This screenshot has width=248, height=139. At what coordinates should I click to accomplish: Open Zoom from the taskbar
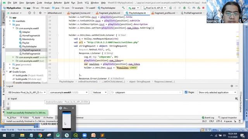tap(84, 136)
